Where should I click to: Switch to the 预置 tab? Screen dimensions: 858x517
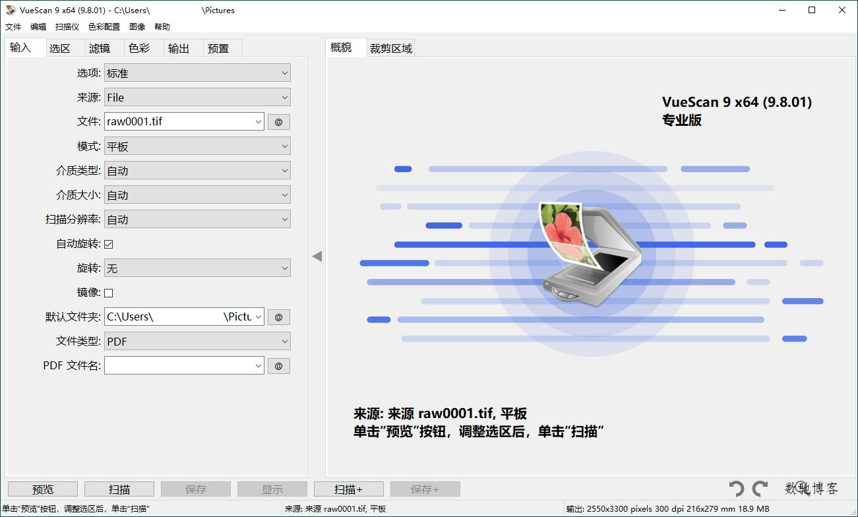point(223,48)
